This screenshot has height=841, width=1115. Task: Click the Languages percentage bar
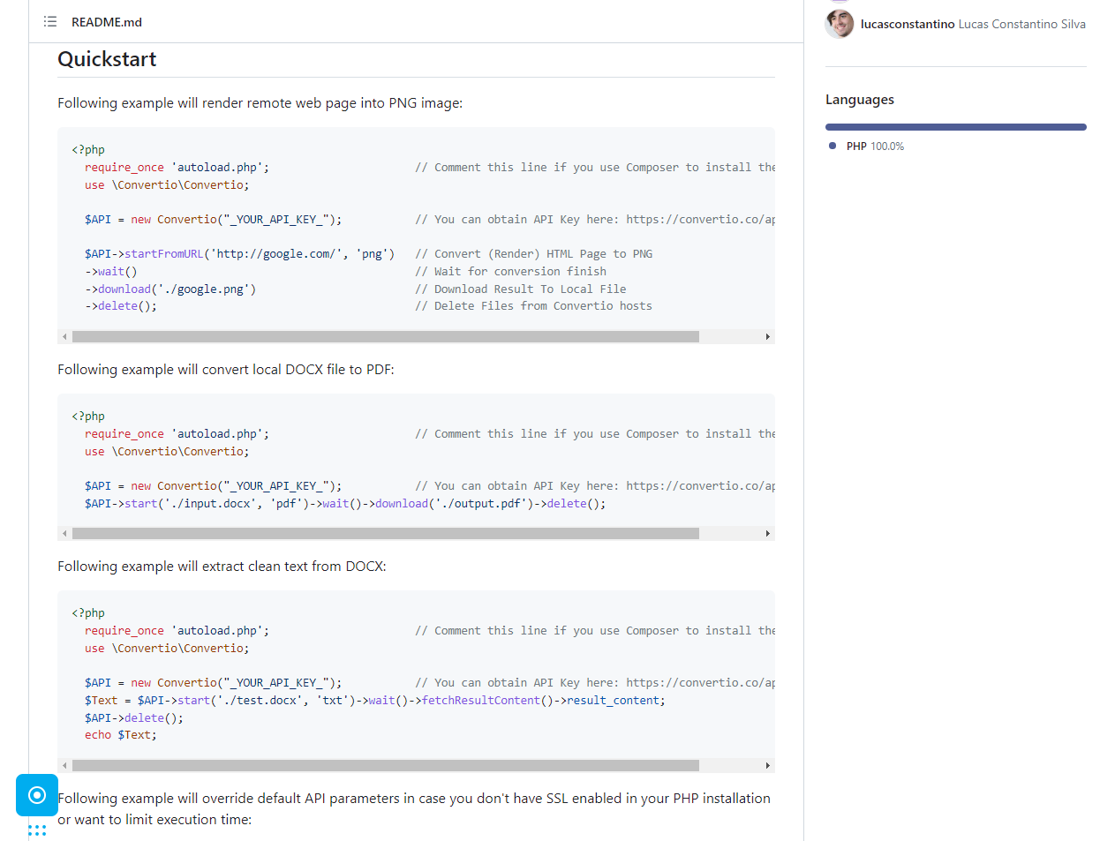click(x=955, y=127)
